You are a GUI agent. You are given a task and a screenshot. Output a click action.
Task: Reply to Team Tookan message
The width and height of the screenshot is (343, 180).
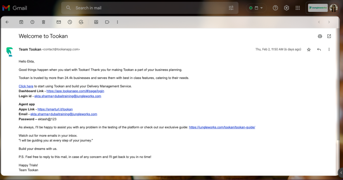point(319,50)
